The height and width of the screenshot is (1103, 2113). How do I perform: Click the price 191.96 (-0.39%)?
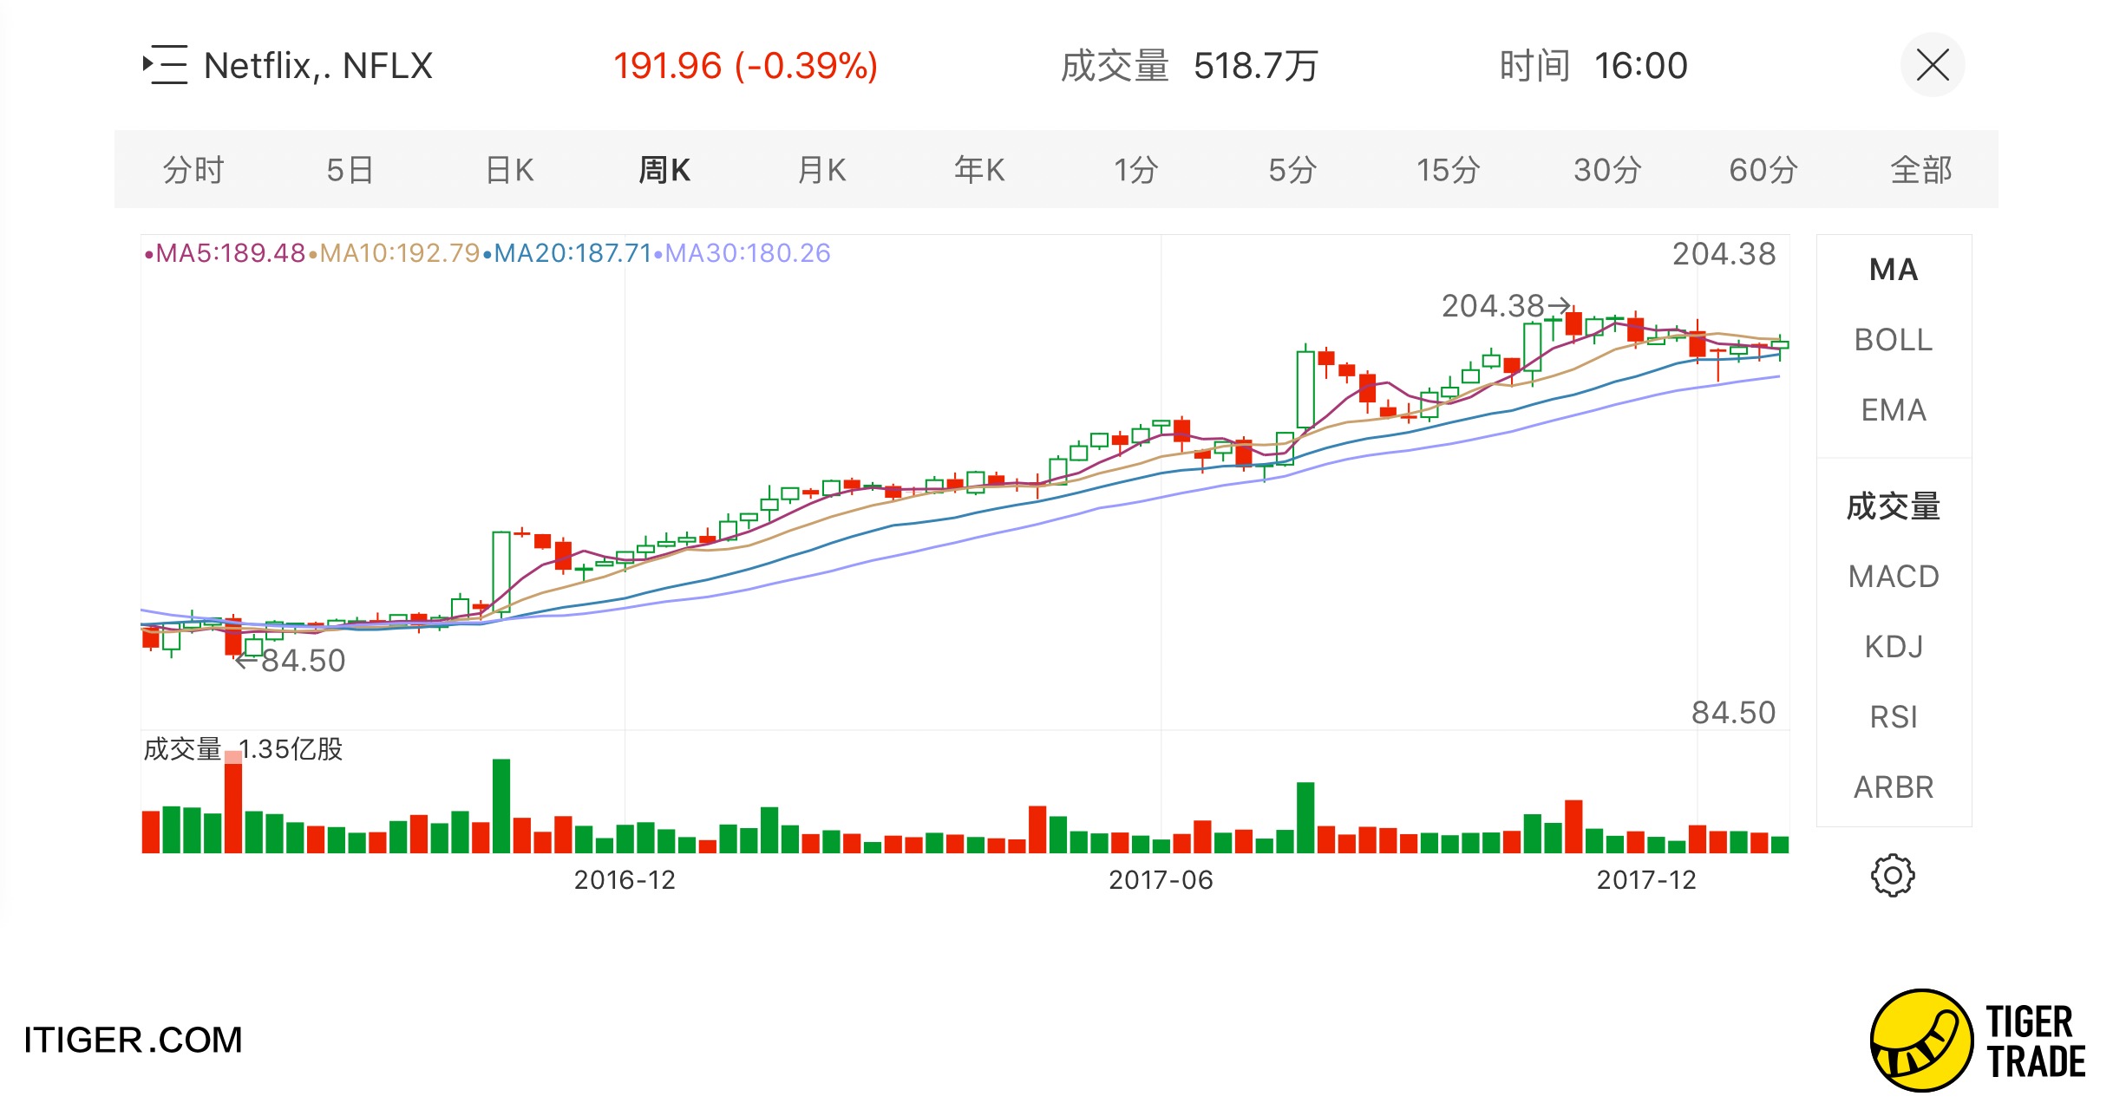pos(746,66)
